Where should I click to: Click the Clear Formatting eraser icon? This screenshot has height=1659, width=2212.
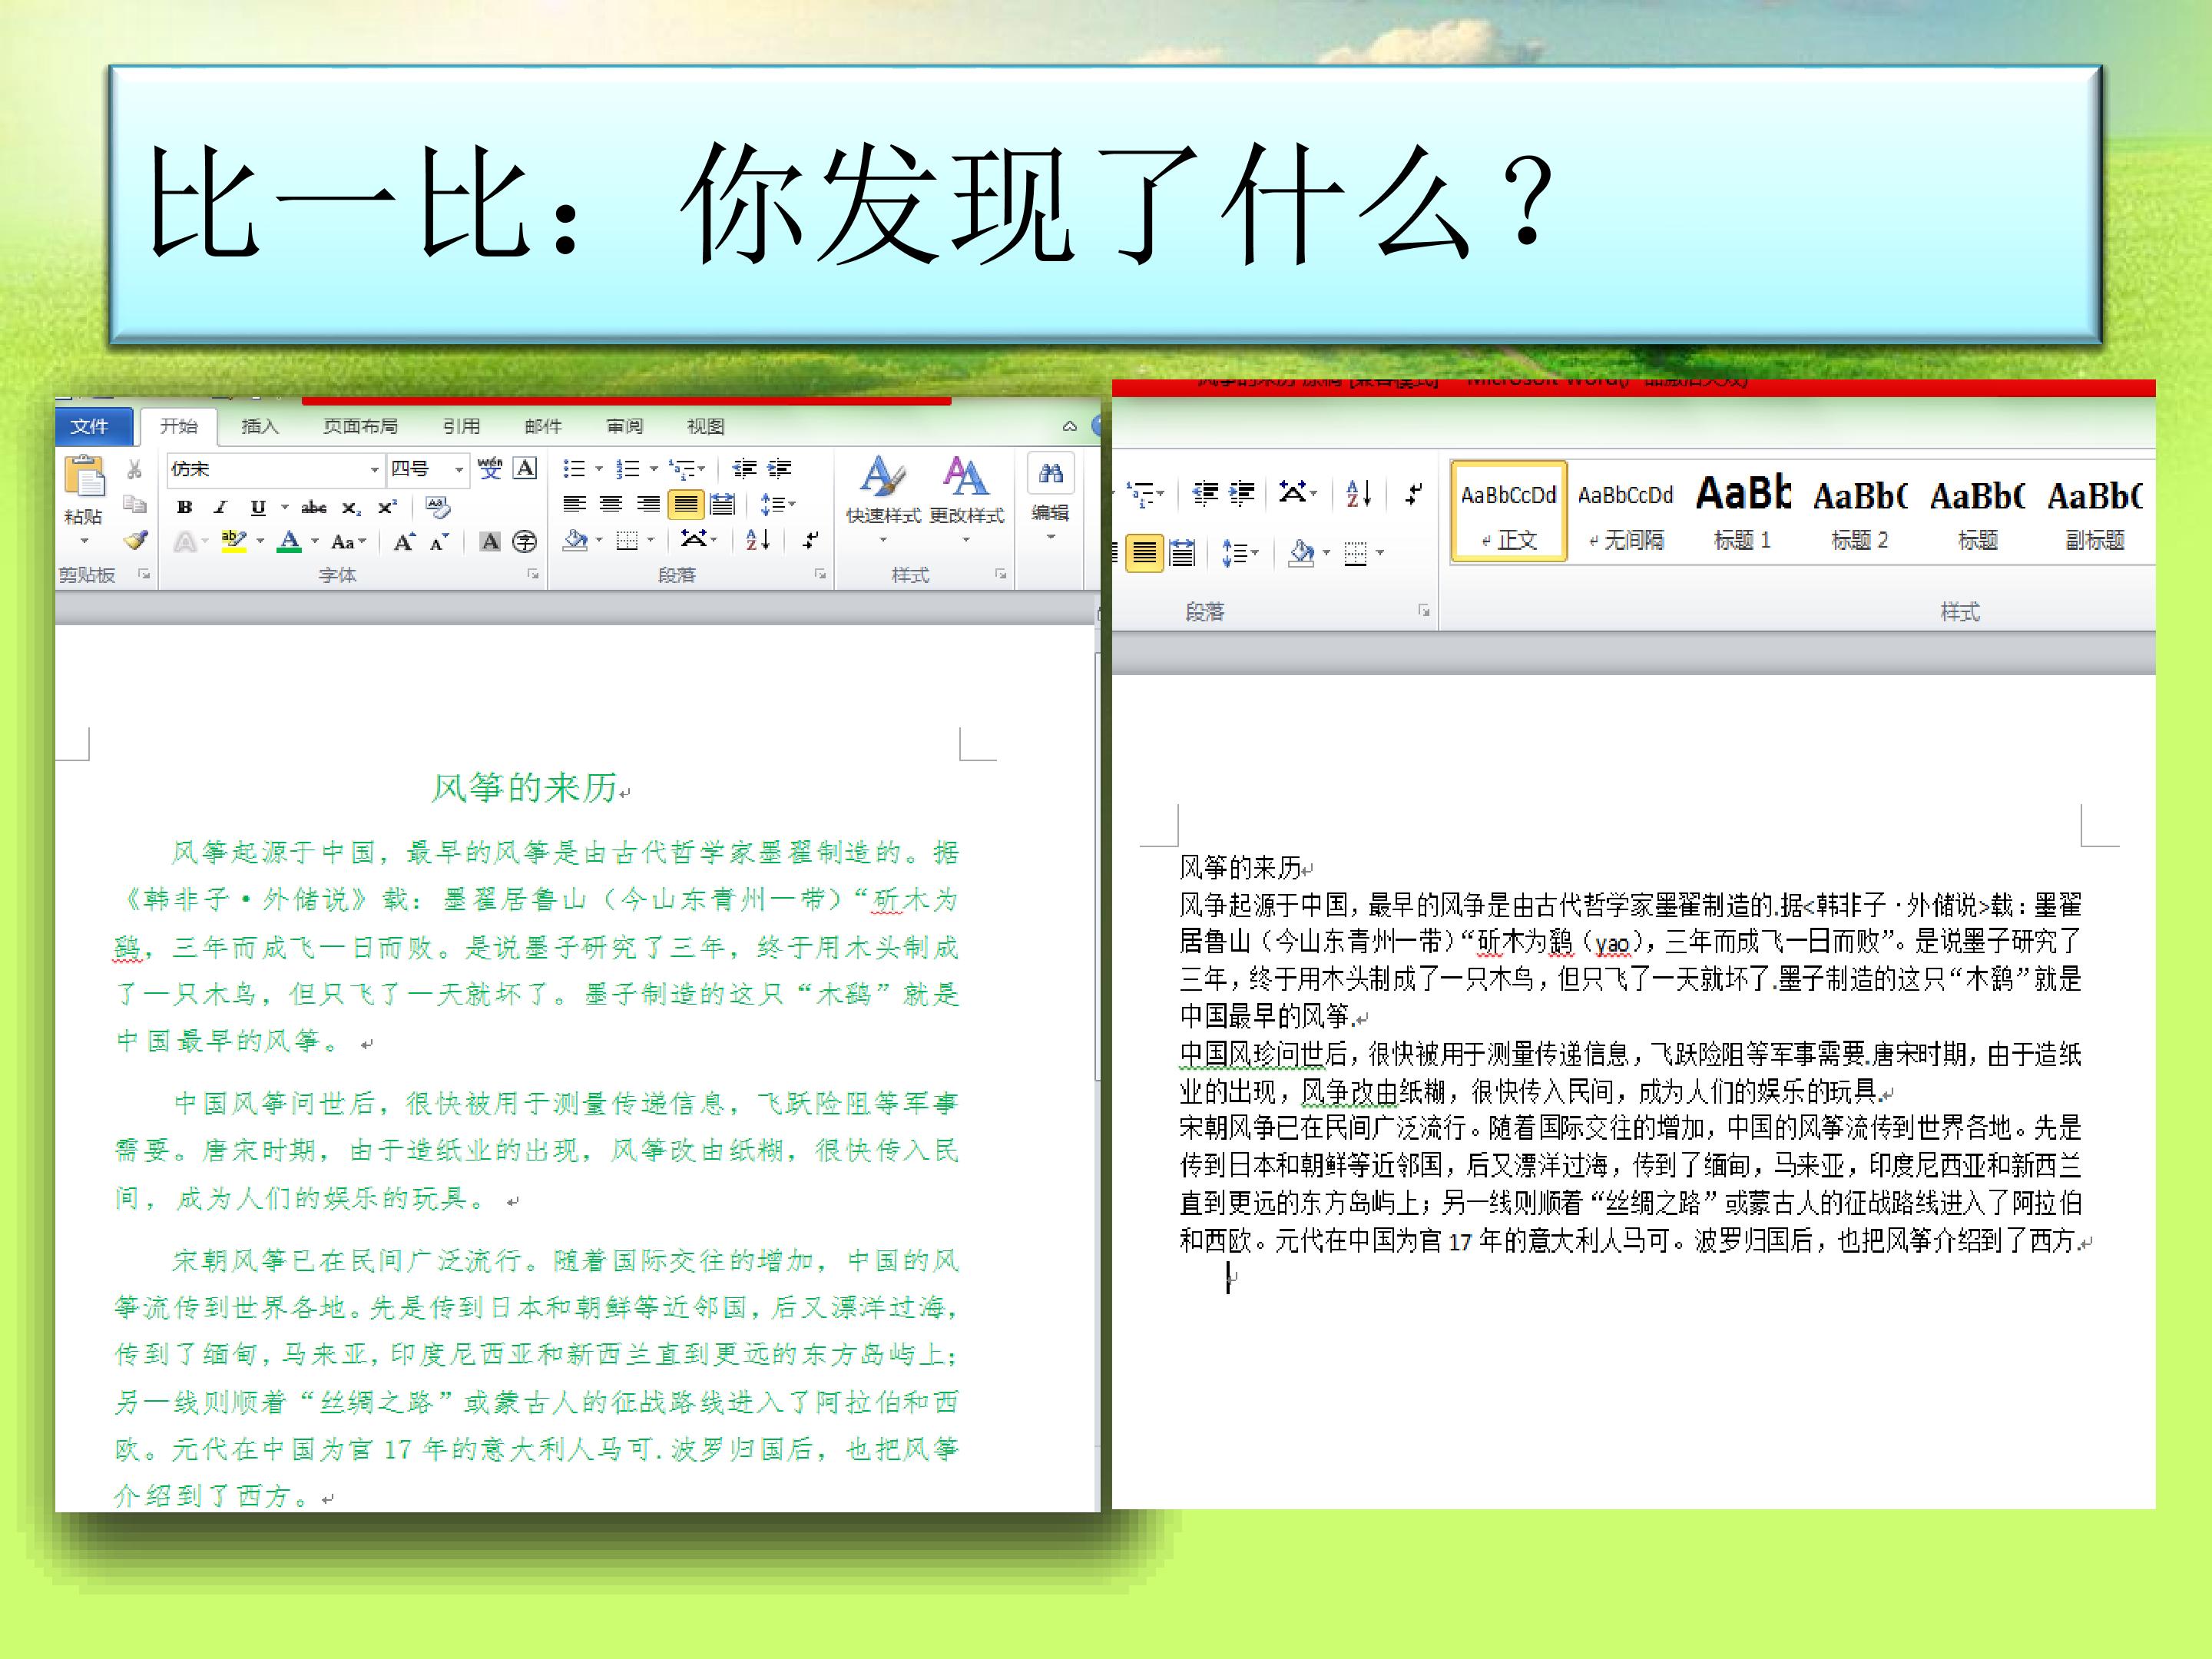click(438, 507)
